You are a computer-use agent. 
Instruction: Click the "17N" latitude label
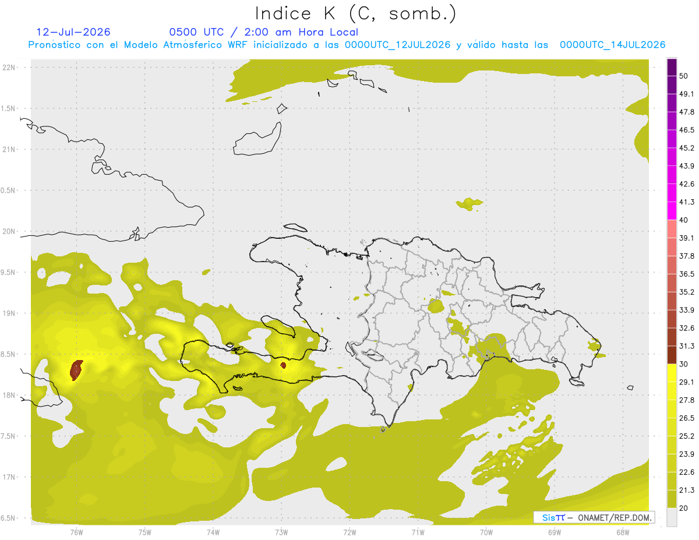tap(9, 477)
